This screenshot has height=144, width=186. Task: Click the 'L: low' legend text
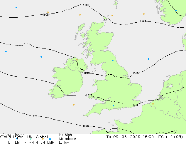tap(64, 142)
